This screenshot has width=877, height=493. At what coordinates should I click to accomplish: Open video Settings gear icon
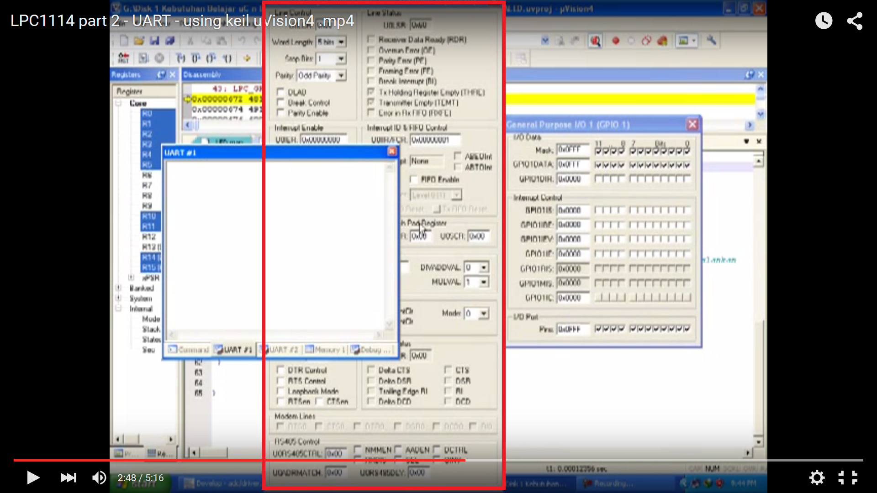click(x=817, y=477)
